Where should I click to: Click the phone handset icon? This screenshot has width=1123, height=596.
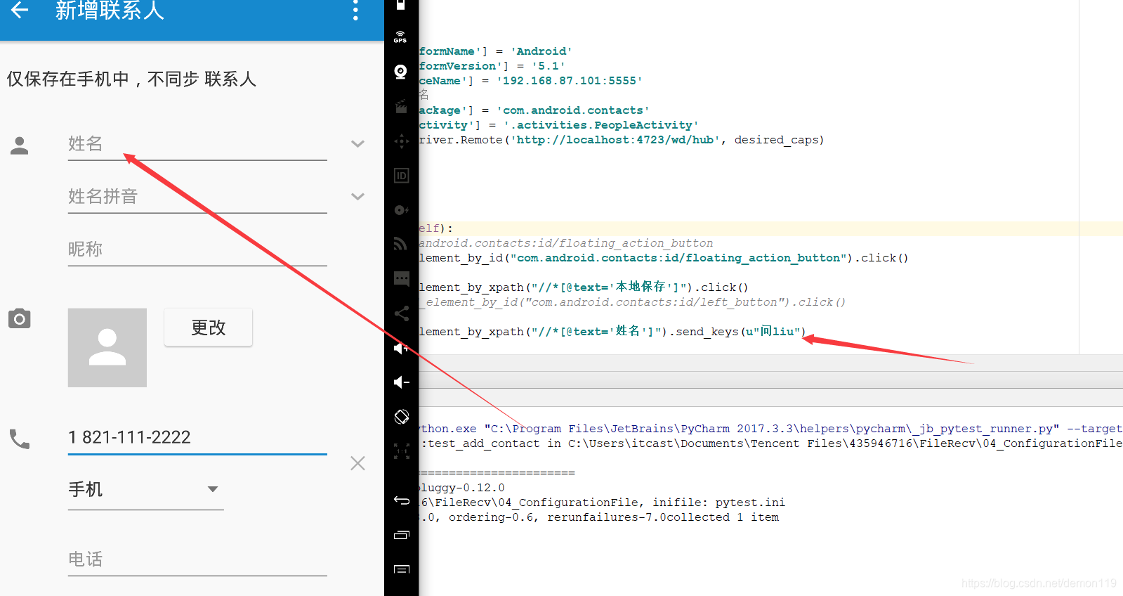coord(20,439)
